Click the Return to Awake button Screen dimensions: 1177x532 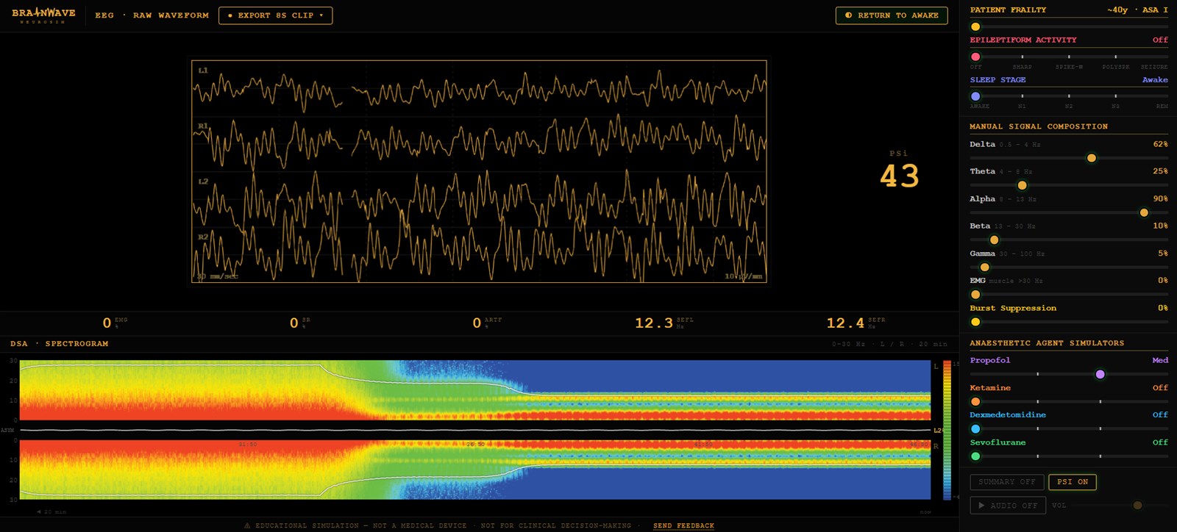pyautogui.click(x=892, y=15)
